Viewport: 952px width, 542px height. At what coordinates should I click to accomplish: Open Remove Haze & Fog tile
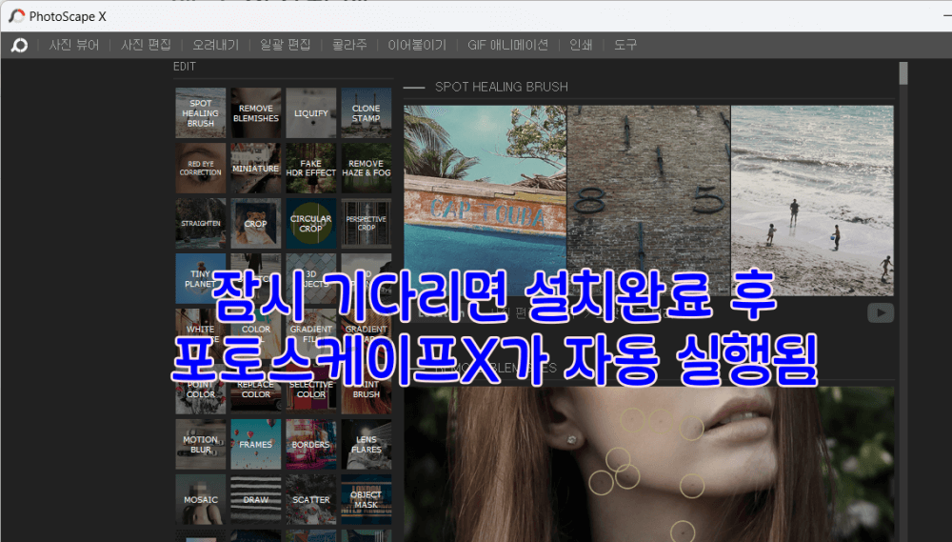[367, 169]
